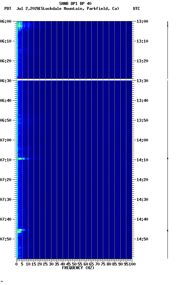This screenshot has width=182, height=285.
Task: Click the 90 Hz frequency axis label
Action: [x=120, y=264]
